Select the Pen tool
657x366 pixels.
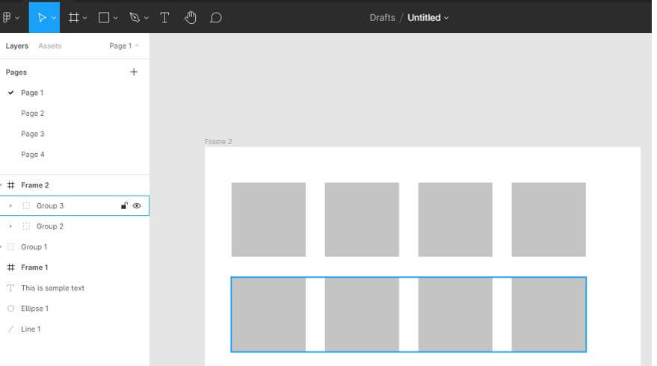point(135,18)
